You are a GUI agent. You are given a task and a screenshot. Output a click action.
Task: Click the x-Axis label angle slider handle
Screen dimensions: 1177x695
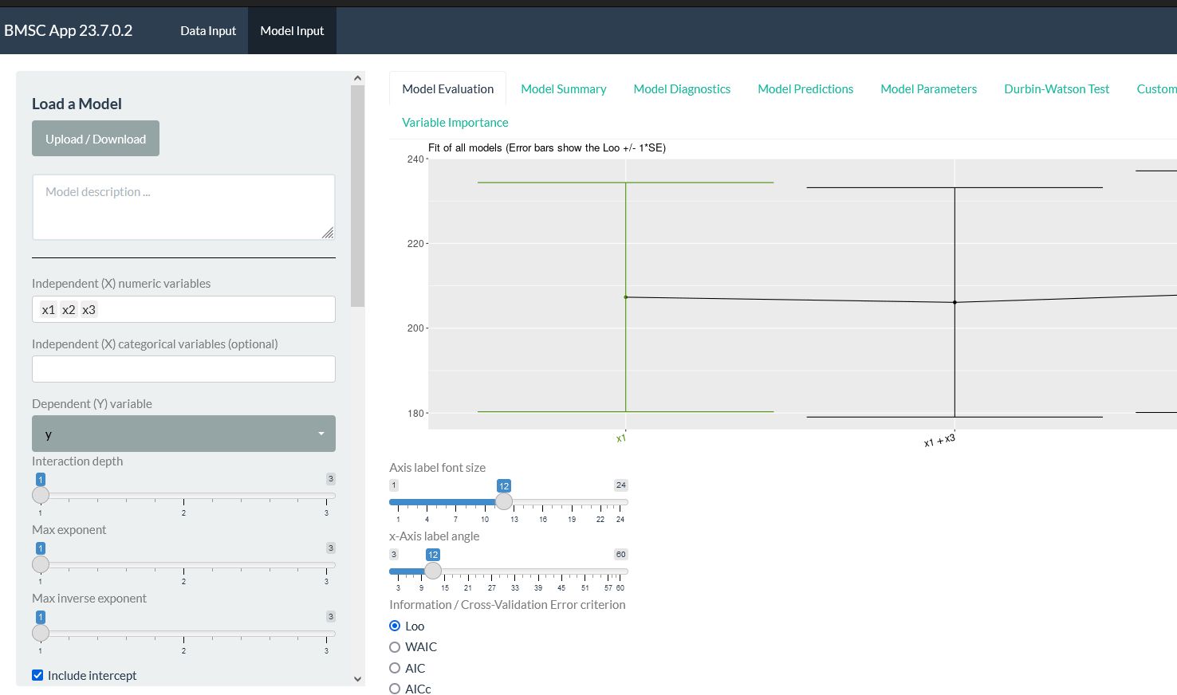click(433, 571)
